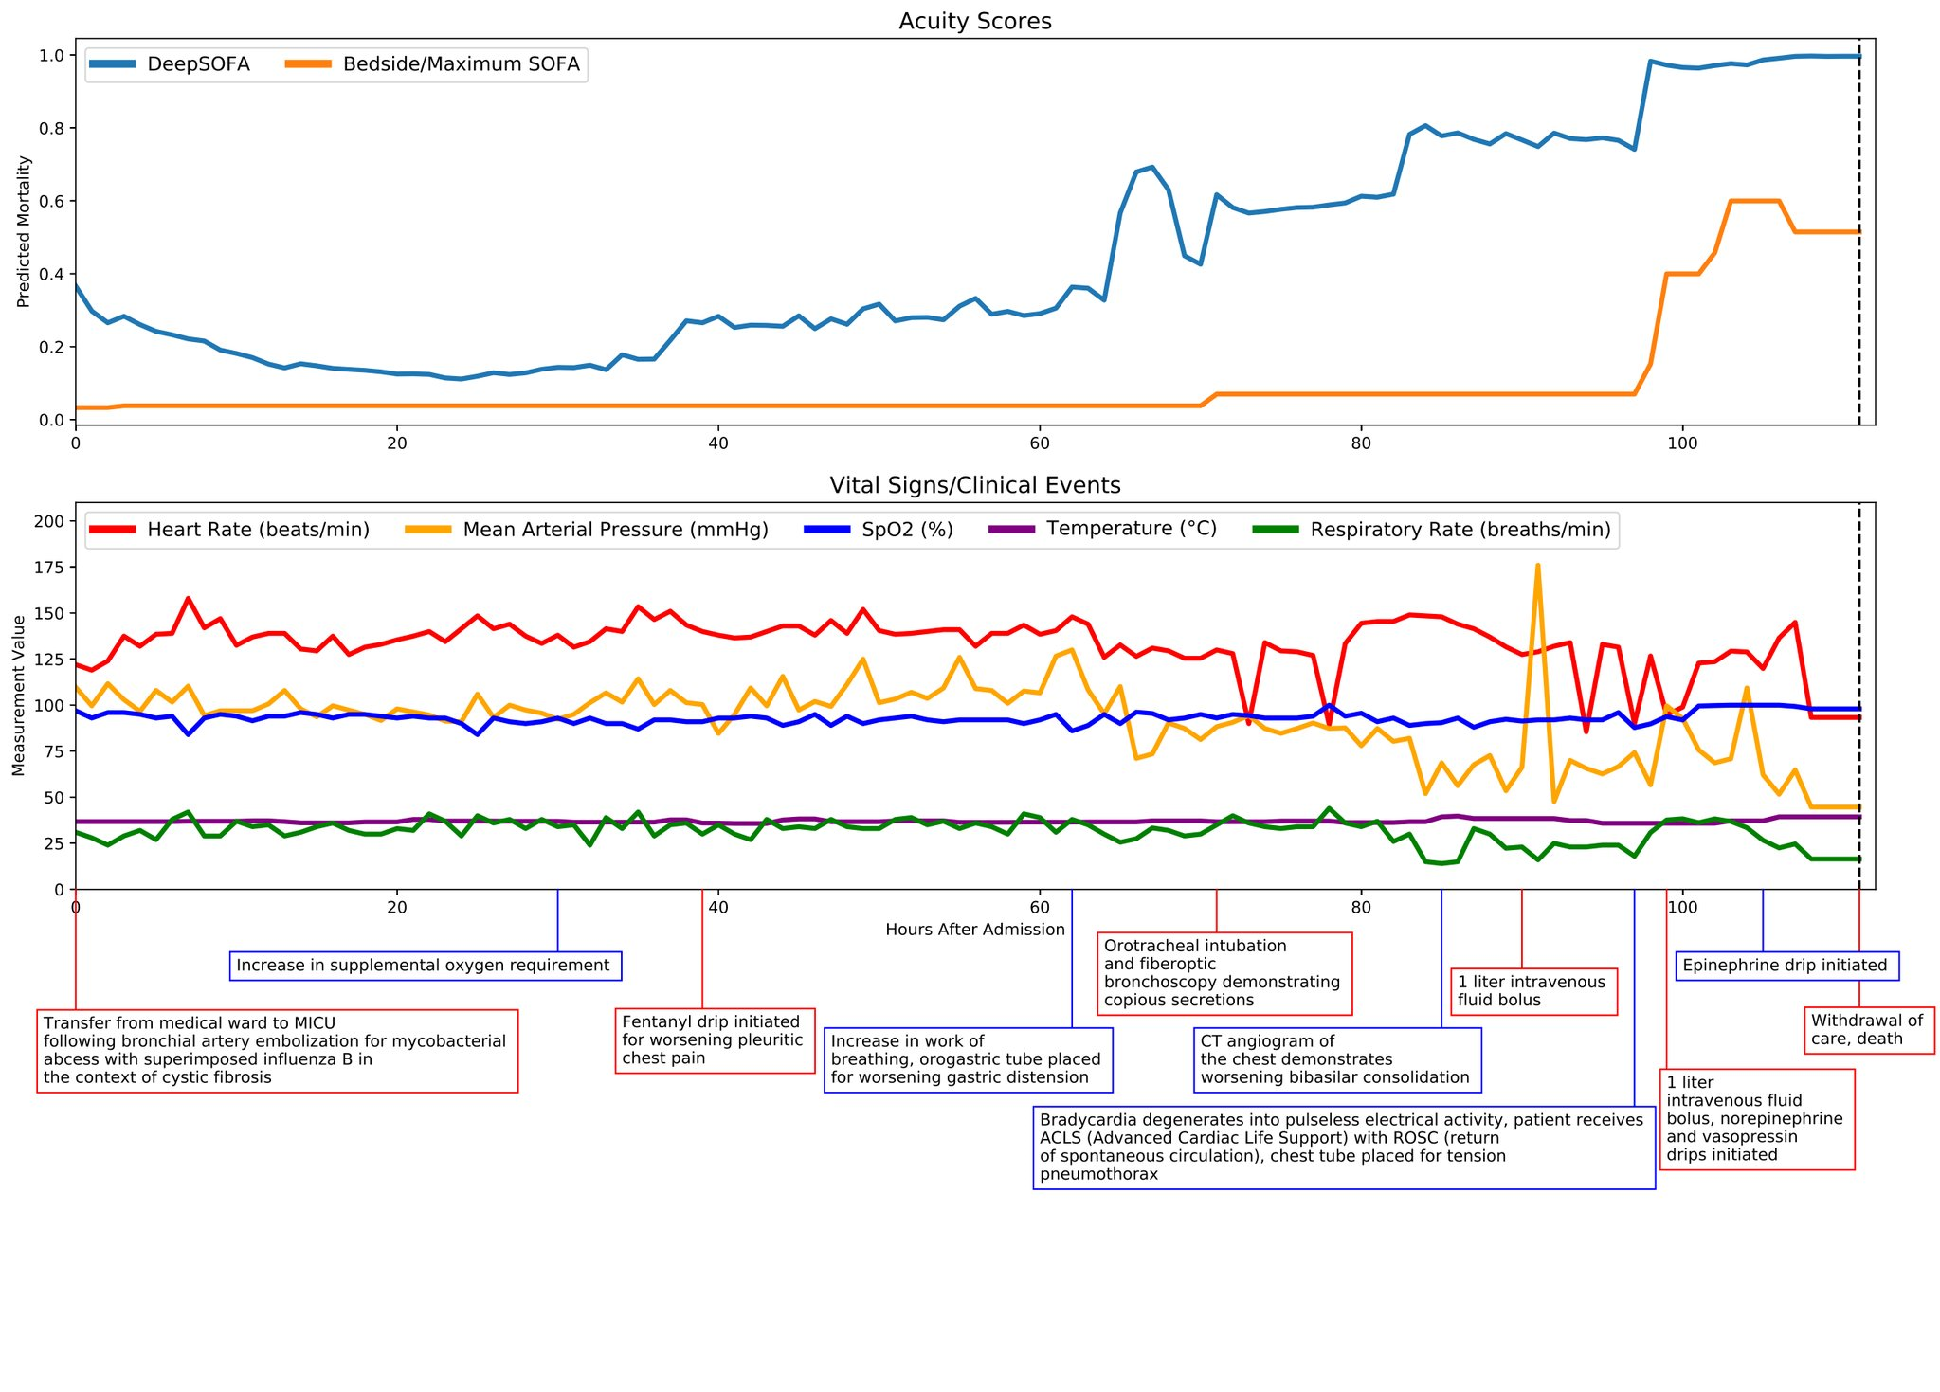Click the Hours After Admission axis label

pyautogui.click(x=974, y=930)
